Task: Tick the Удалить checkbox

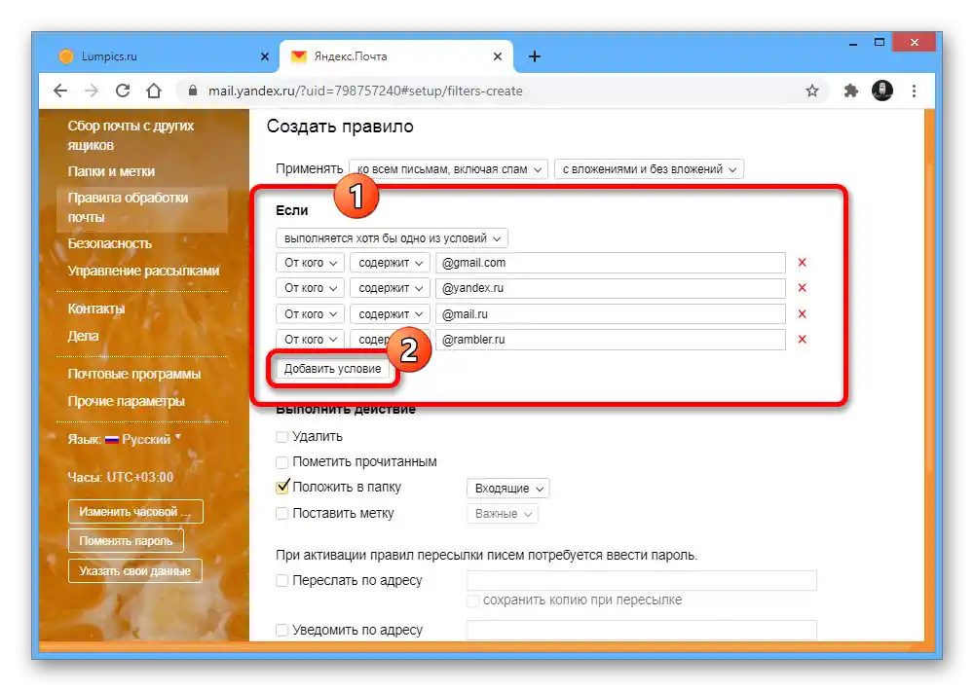Action: (x=282, y=437)
